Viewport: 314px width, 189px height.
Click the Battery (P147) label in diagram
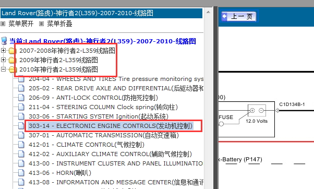pos(240,160)
